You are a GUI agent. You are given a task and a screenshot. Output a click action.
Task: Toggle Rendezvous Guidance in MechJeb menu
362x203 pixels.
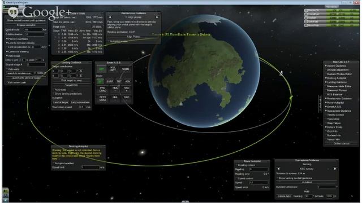(x=338, y=99)
